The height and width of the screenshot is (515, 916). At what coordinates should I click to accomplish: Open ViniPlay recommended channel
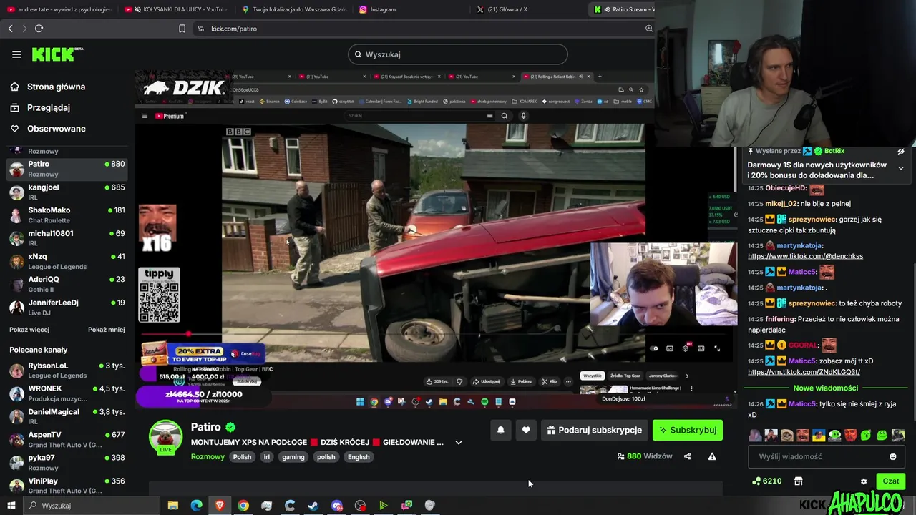[x=67, y=485]
